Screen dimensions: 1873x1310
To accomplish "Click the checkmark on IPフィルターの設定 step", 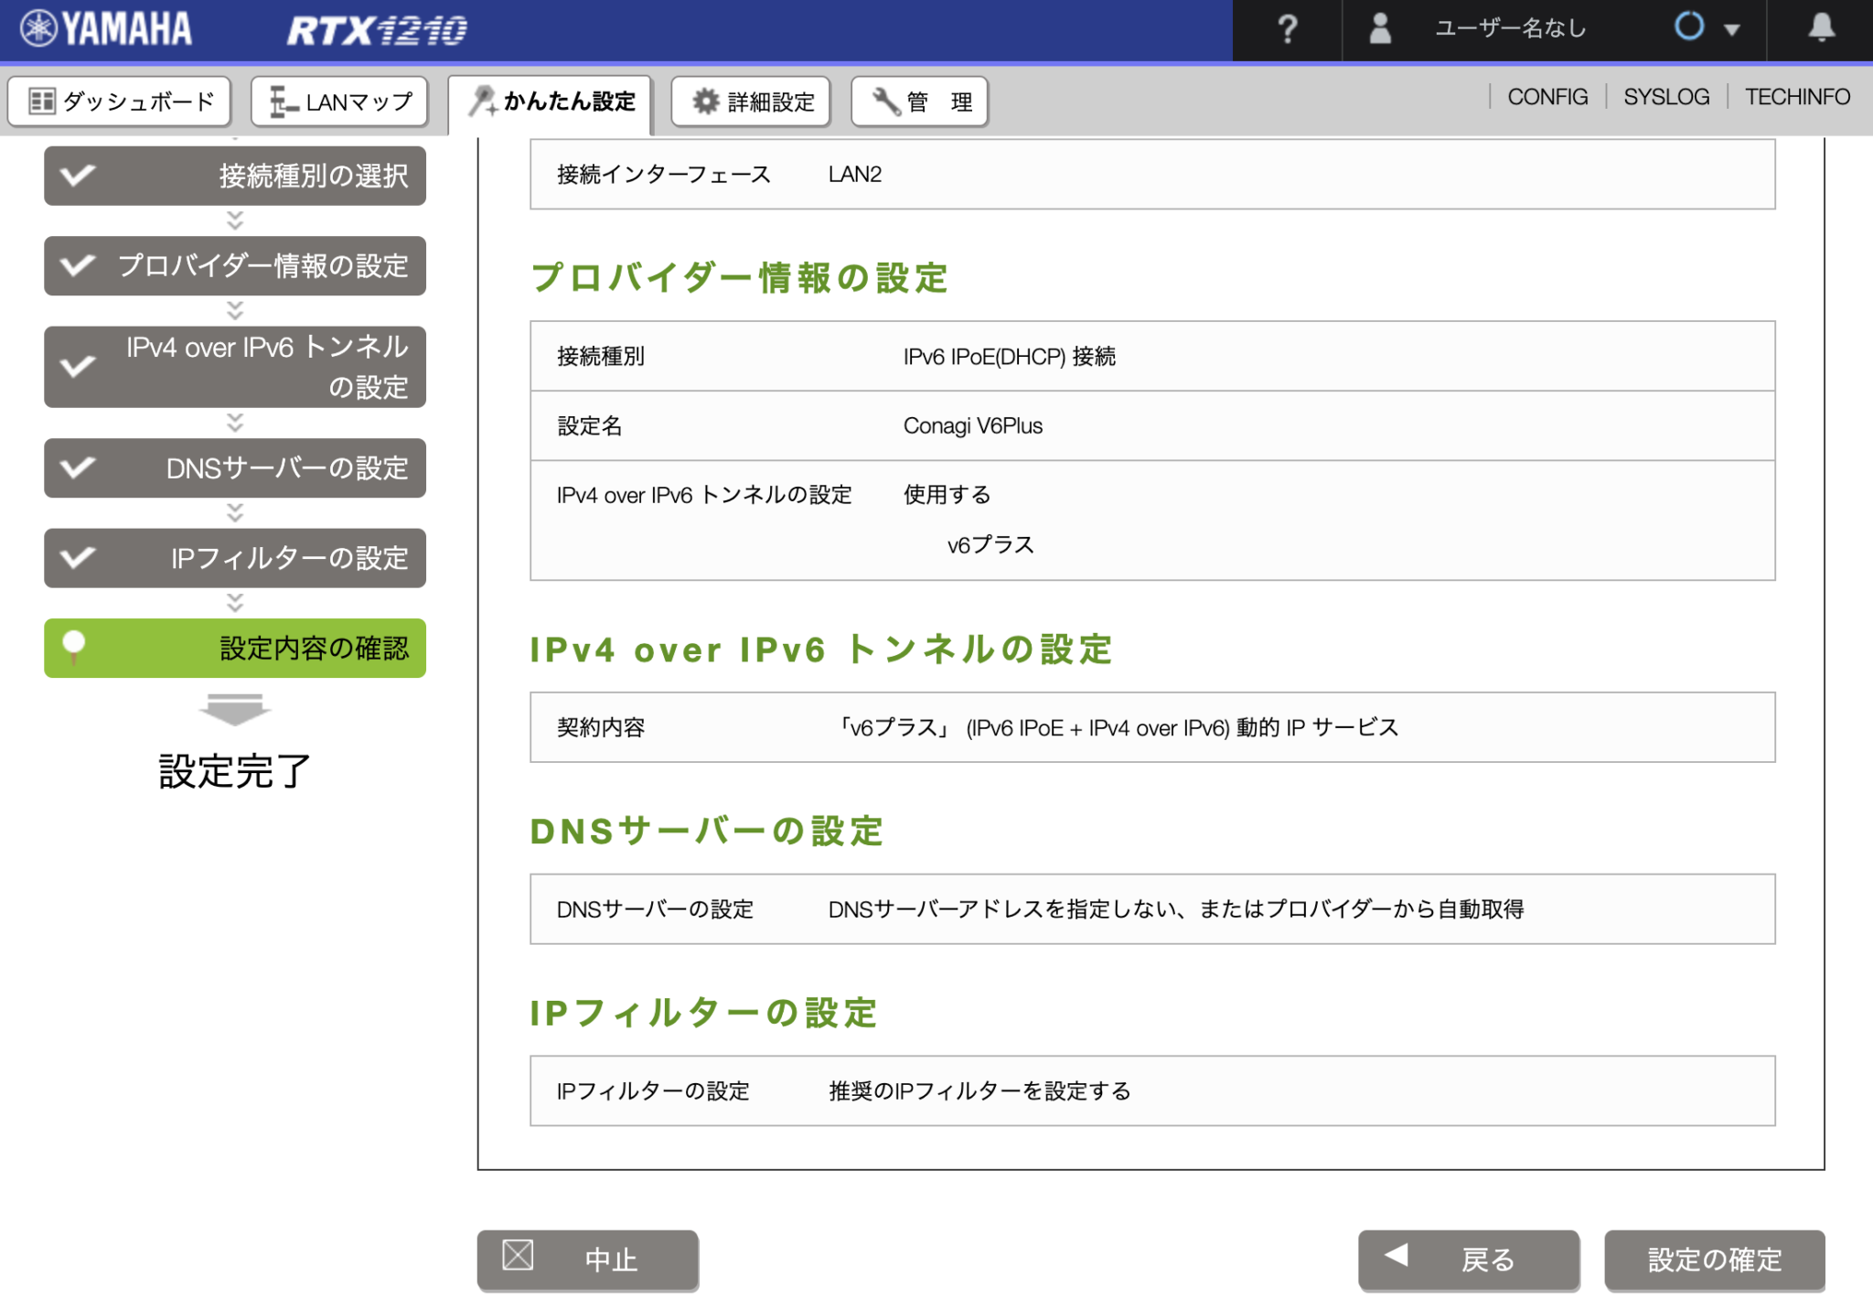I will [x=76, y=558].
